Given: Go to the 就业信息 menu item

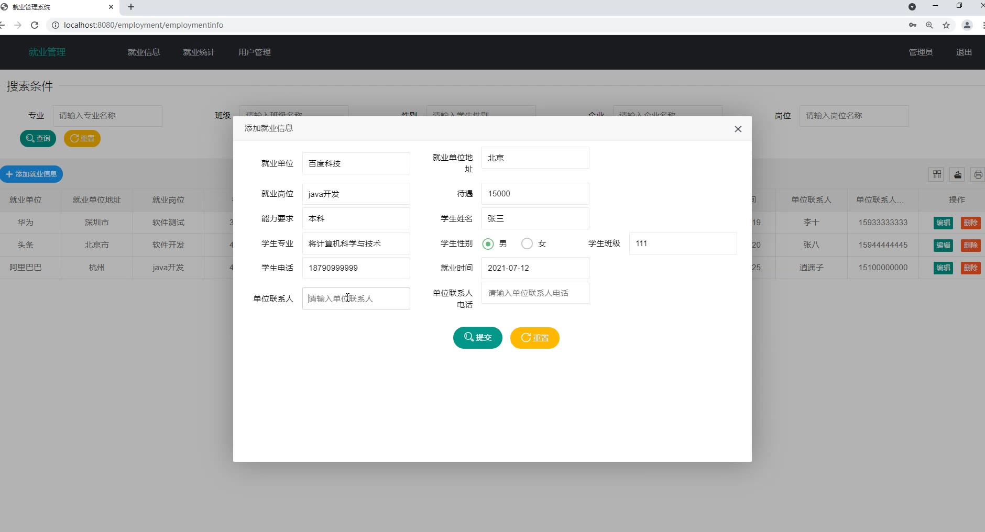Looking at the screenshot, I should point(144,52).
